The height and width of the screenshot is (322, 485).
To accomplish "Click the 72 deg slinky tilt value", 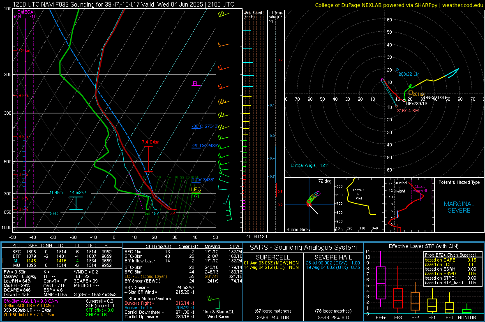I will click(325, 181).
